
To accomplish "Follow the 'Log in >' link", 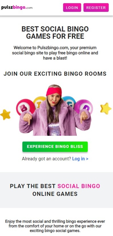I will (x=80, y=159).
